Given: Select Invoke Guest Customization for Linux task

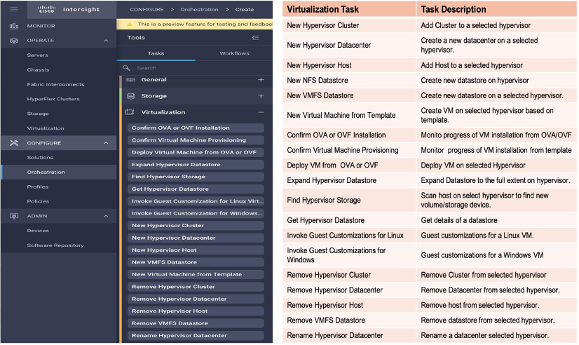Looking at the screenshot, I should pyautogui.click(x=196, y=201).
